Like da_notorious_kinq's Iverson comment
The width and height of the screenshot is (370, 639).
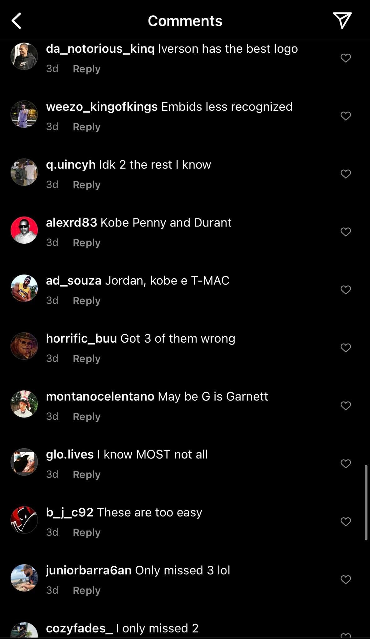[x=346, y=58]
